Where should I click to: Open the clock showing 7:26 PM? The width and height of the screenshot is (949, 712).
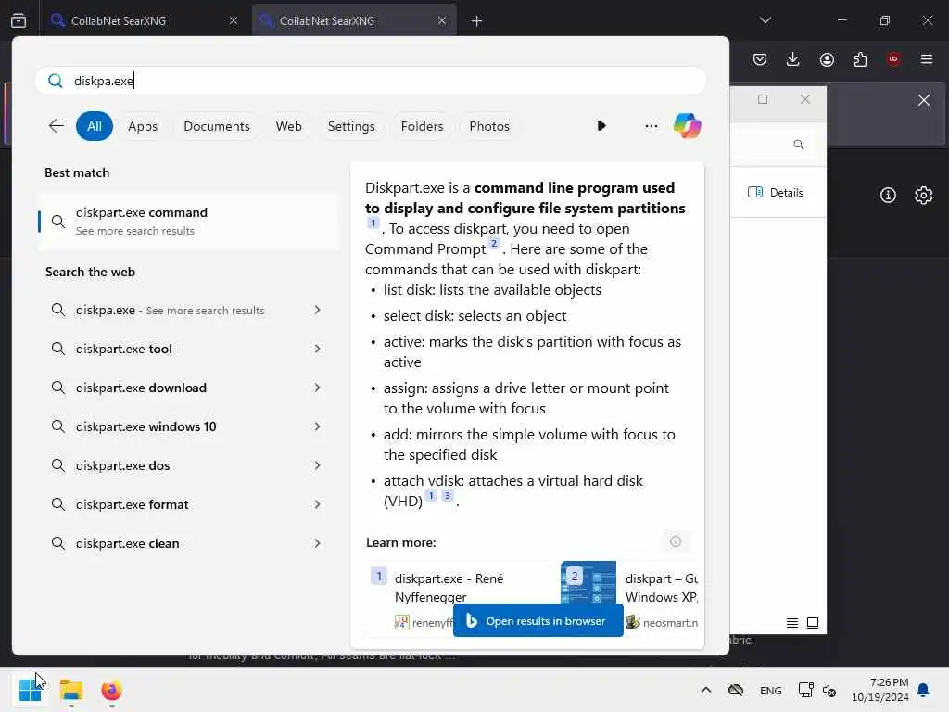pyautogui.click(x=880, y=690)
